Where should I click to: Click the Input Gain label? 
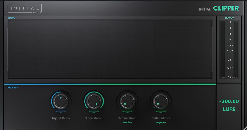coord(61,118)
